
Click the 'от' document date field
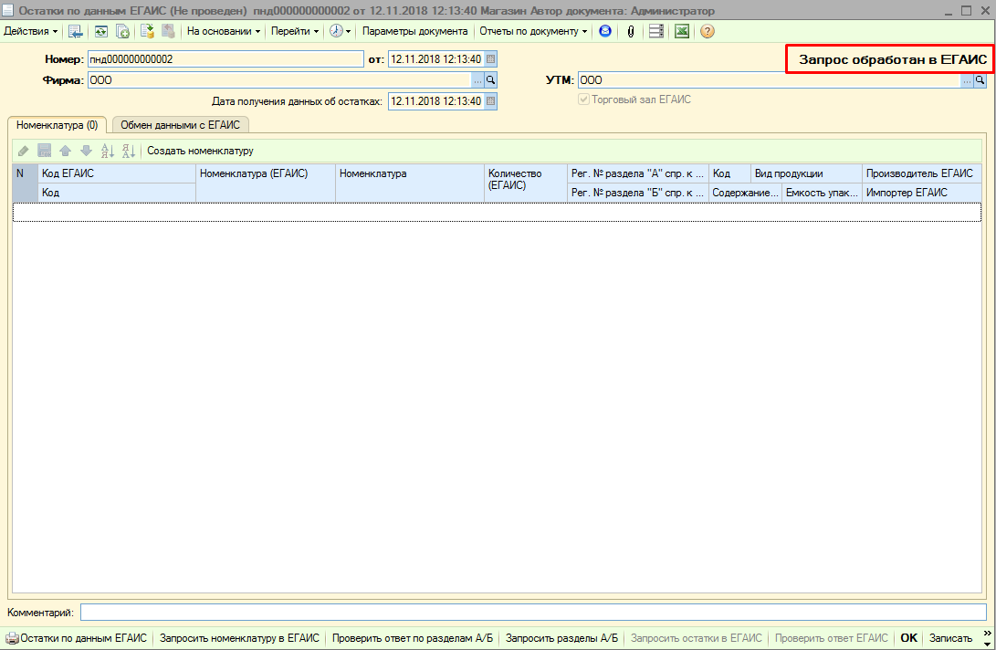click(436, 59)
